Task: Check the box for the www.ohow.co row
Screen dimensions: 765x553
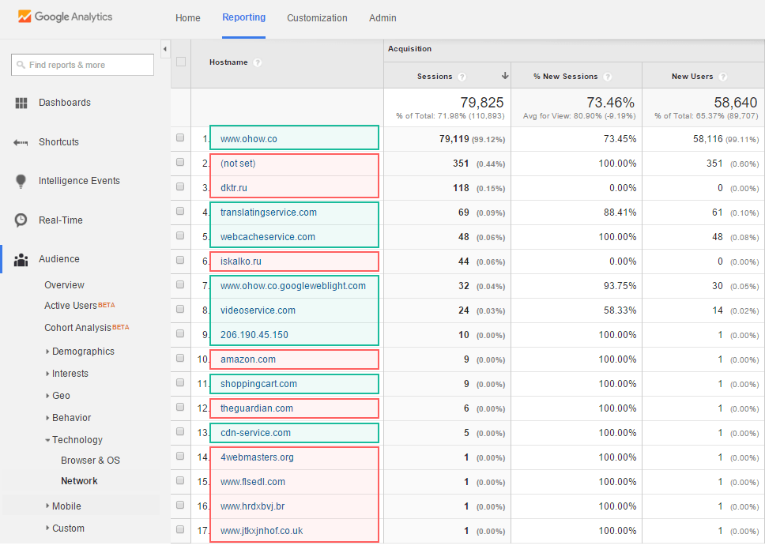Action: (x=180, y=138)
